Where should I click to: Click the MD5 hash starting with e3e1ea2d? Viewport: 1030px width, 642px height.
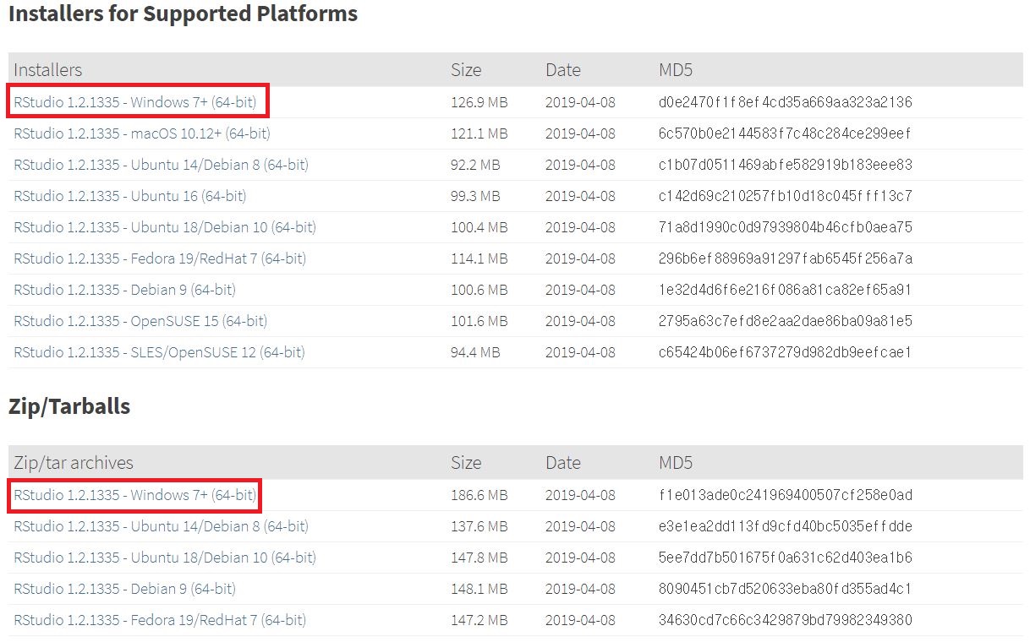pyautogui.click(x=786, y=526)
